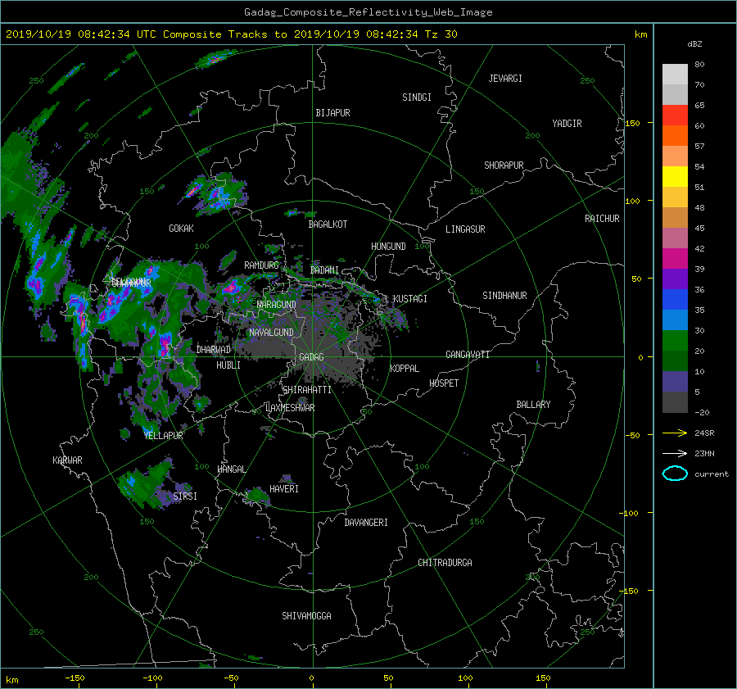Image resolution: width=737 pixels, height=689 pixels.
Task: Click the yellow 24SR arrow legend icon
Action: point(675,433)
